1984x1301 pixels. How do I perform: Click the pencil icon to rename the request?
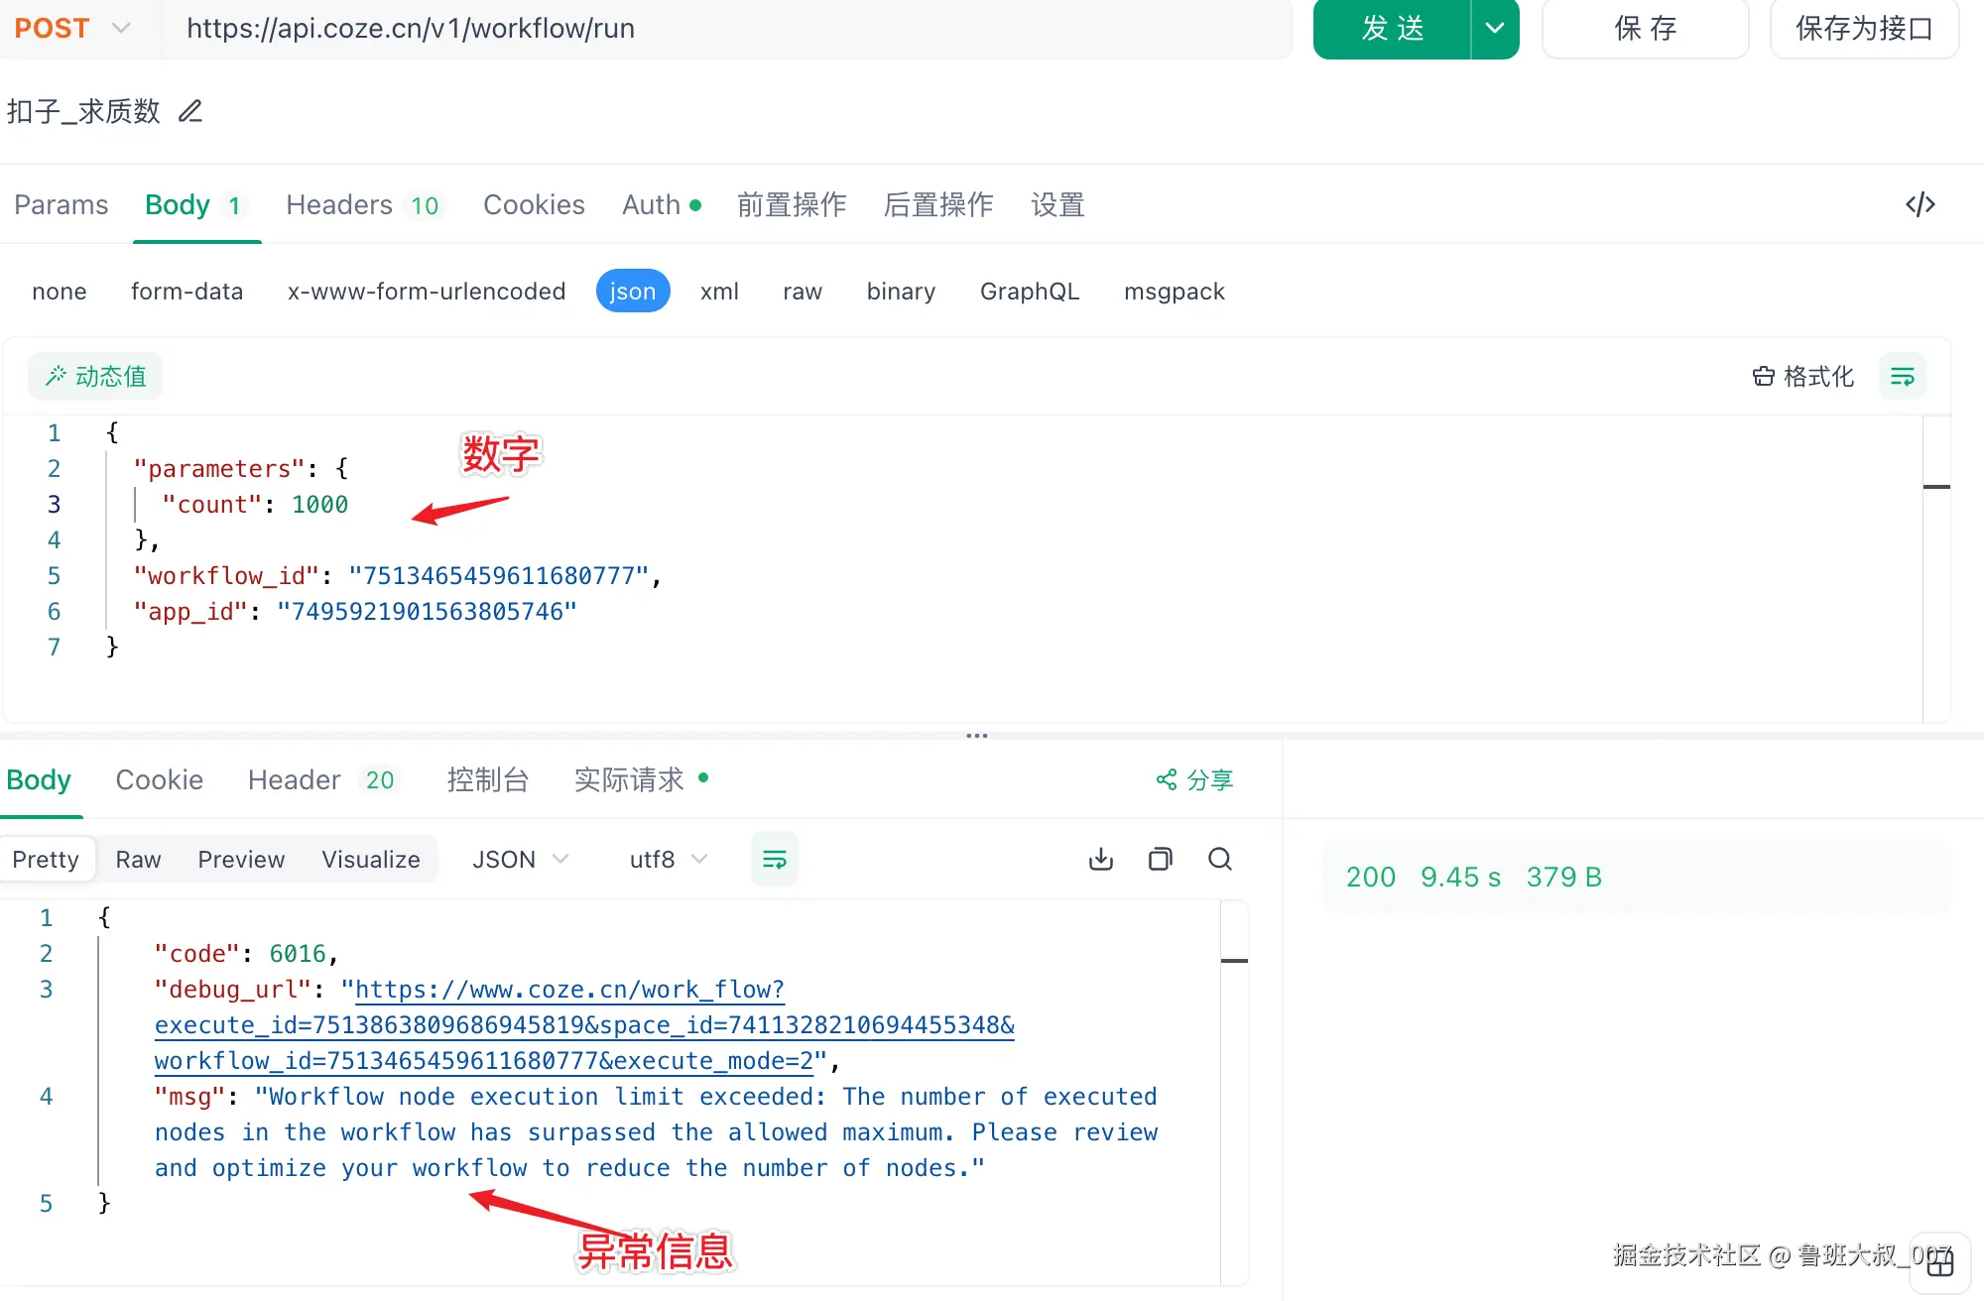point(189,111)
